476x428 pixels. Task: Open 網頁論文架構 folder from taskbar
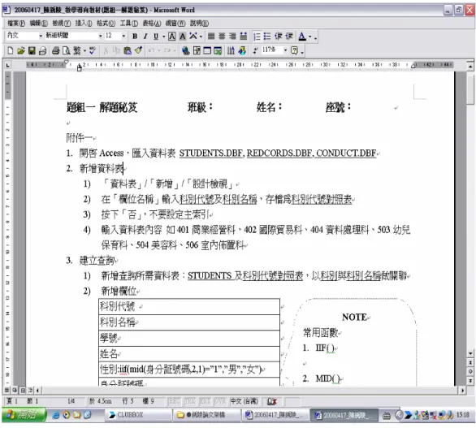pos(207,415)
